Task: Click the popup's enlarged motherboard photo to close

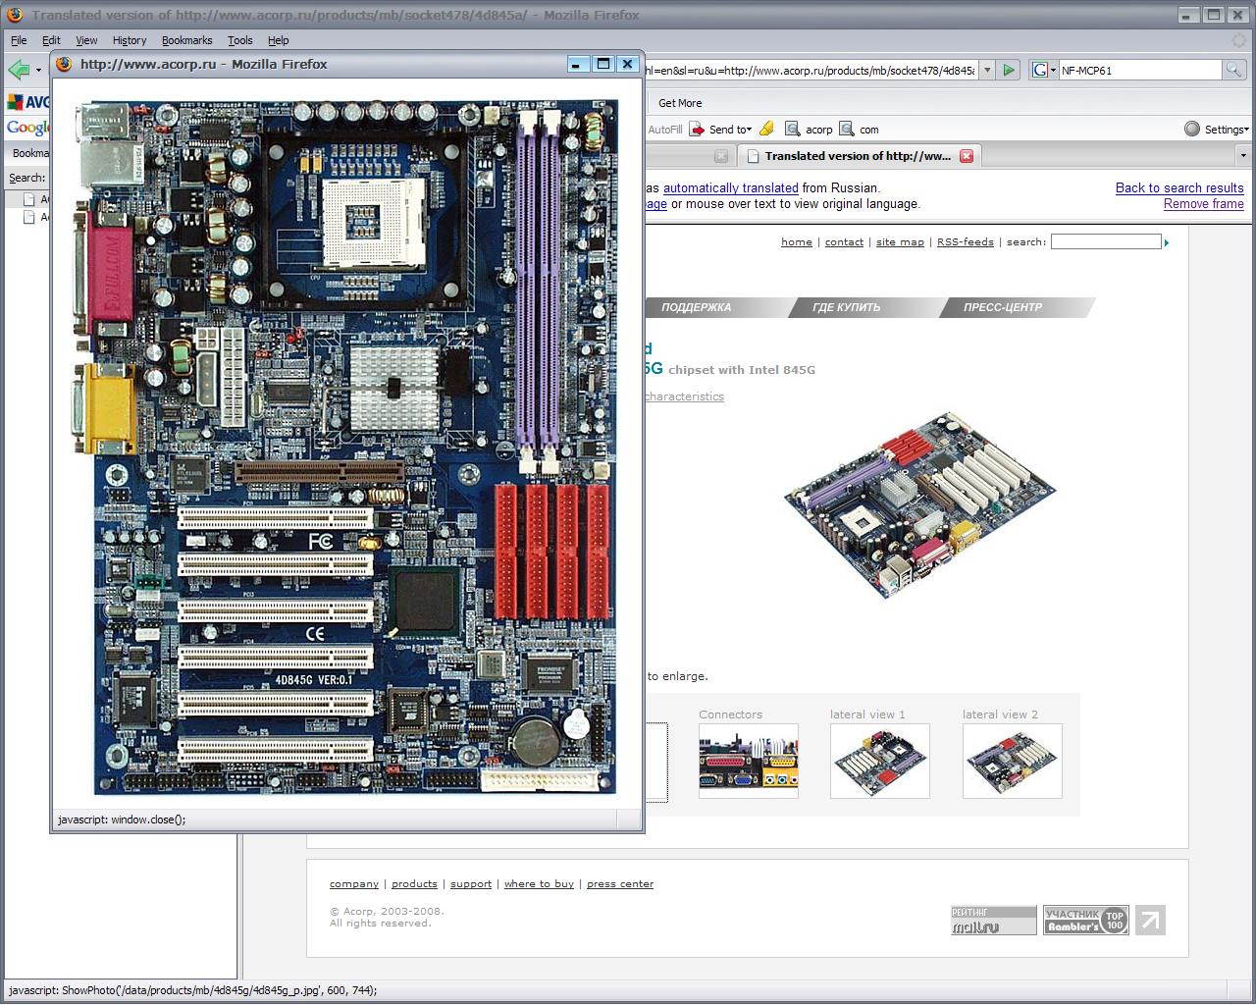Action: pyautogui.click(x=346, y=447)
